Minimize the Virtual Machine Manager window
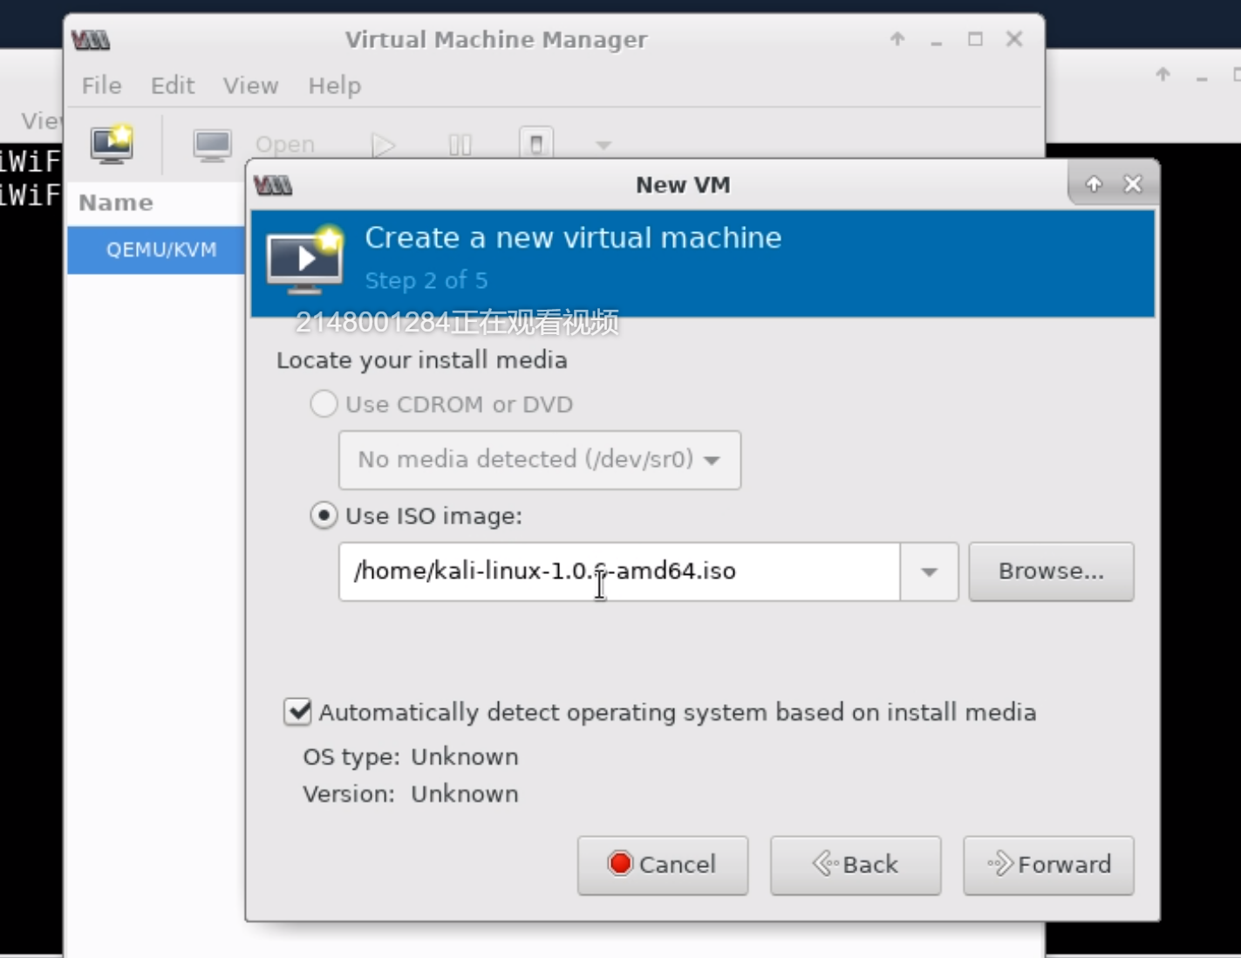 pos(937,41)
